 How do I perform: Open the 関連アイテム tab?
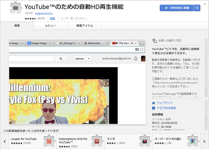pyautogui.click(x=85, y=25)
